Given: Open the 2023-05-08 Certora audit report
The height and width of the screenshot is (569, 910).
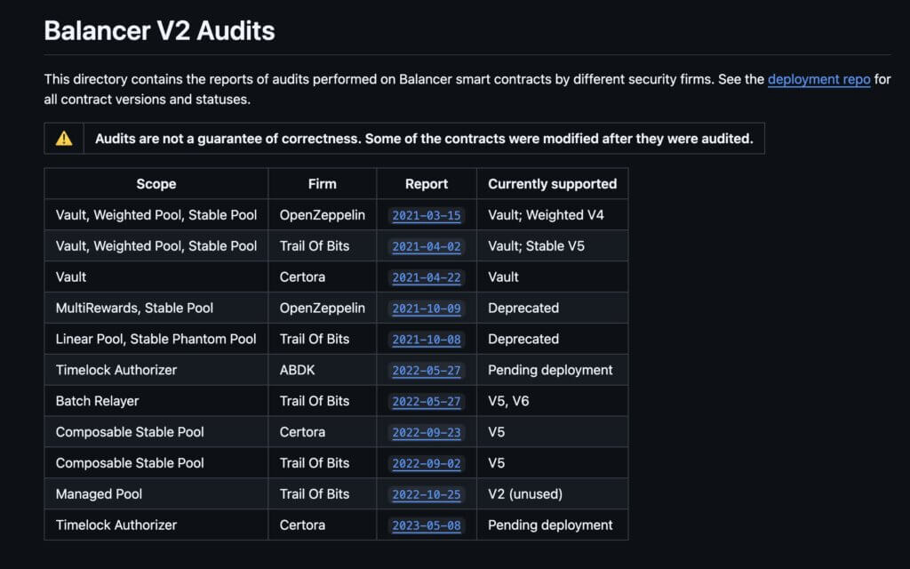Looking at the screenshot, I should pos(426,525).
